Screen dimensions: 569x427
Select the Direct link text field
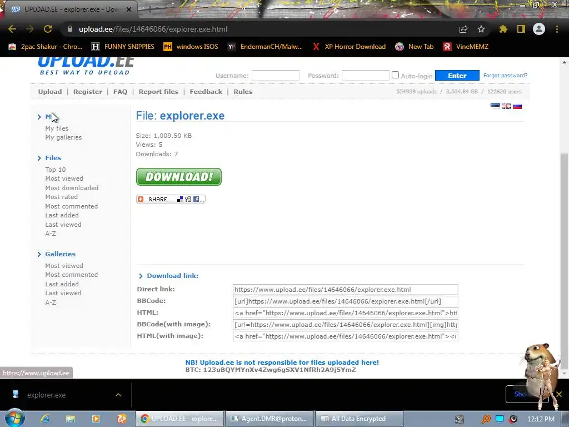pos(345,289)
